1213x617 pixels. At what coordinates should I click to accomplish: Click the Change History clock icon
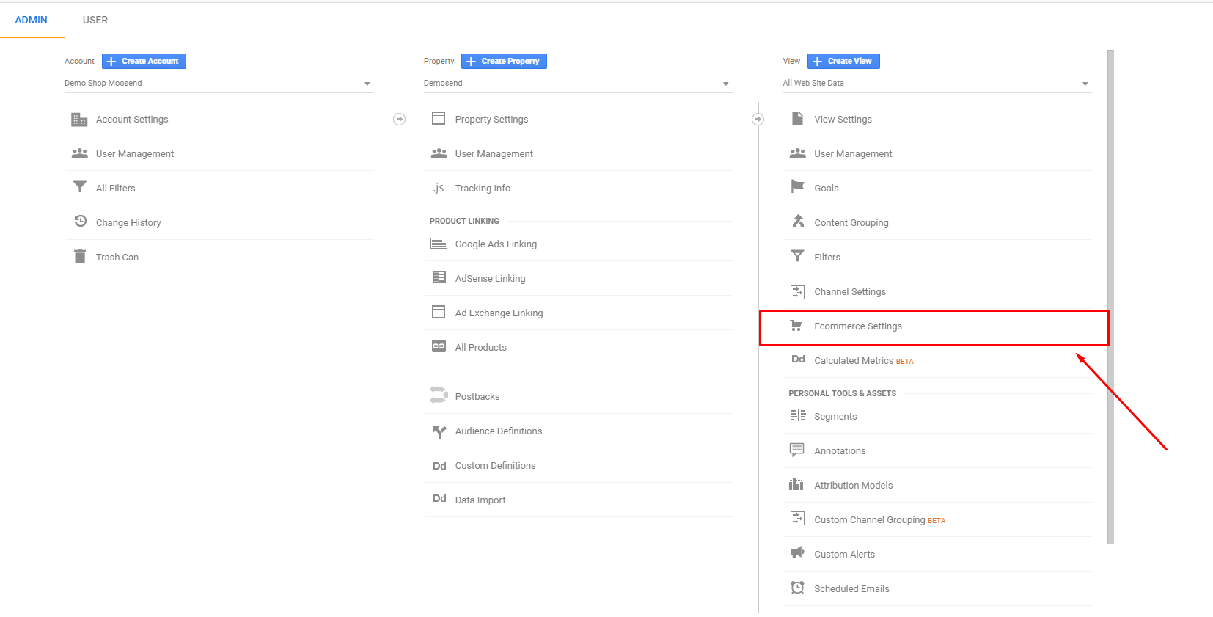point(80,221)
